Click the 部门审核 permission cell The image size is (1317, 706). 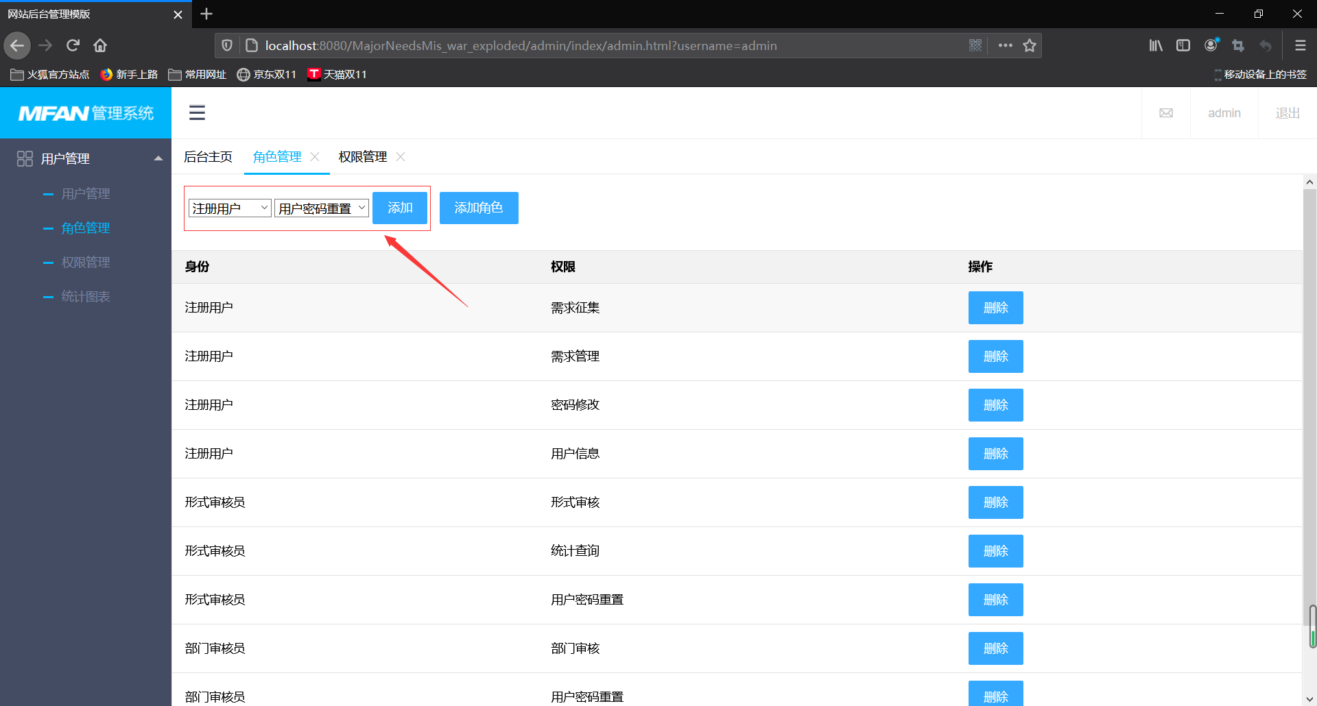click(576, 648)
